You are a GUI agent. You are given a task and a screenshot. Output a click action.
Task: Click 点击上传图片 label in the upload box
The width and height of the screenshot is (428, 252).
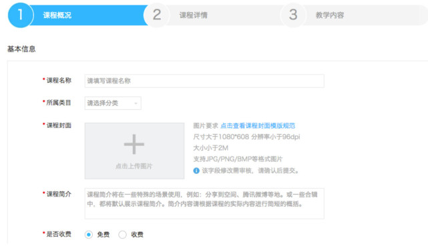tap(134, 166)
